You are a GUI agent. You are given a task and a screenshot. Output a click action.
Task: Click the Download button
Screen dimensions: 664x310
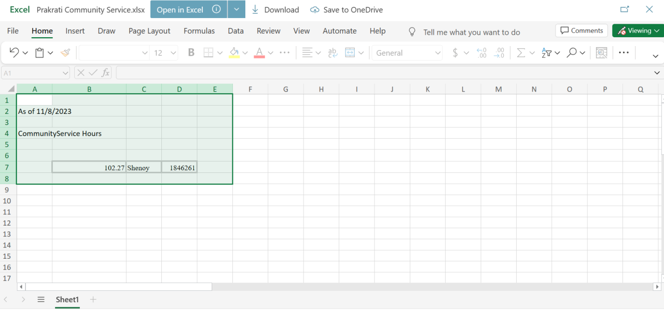(x=275, y=10)
